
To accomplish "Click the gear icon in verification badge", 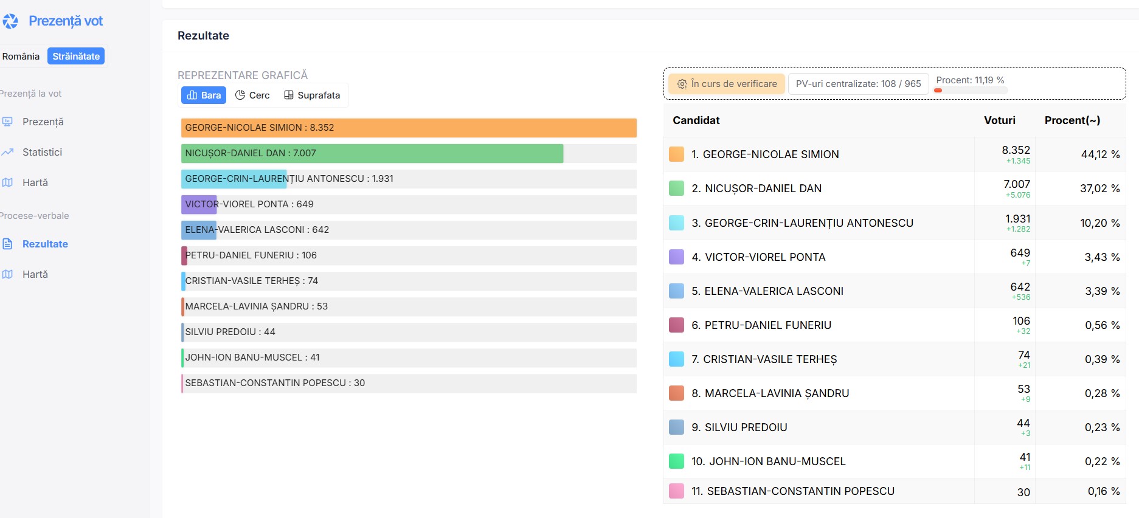I will point(682,84).
